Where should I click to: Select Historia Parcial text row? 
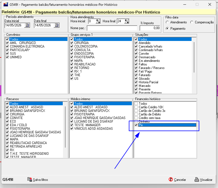[148, 82]
